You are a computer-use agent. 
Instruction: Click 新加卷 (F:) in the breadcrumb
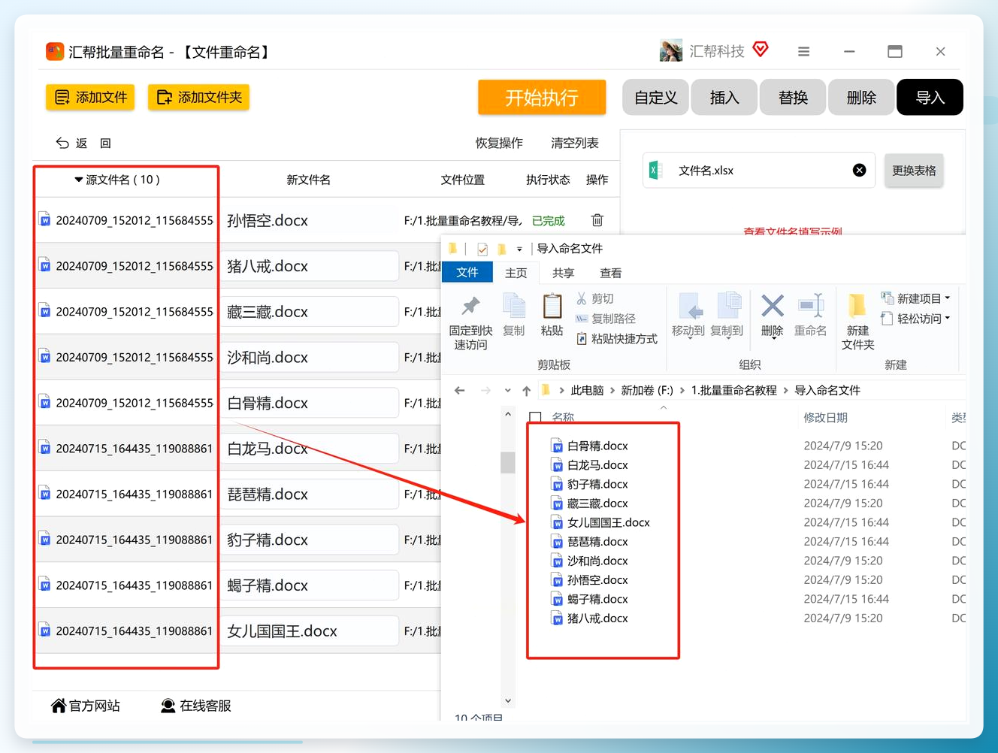click(647, 390)
